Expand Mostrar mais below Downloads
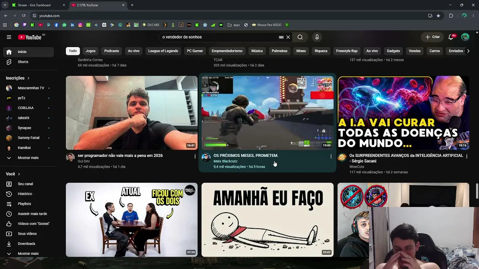Screen dimensions: 479x269 28,253
